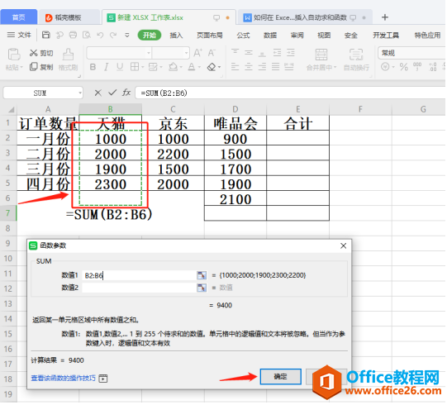The height and width of the screenshot is (405, 447).
Task: Toggle bold formatting button
Action: pos(93,67)
